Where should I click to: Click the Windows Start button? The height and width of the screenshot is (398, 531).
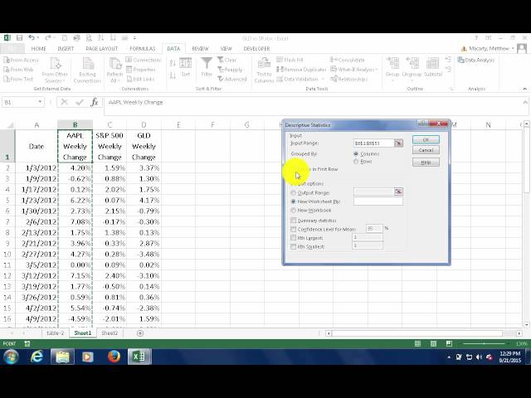(11, 357)
